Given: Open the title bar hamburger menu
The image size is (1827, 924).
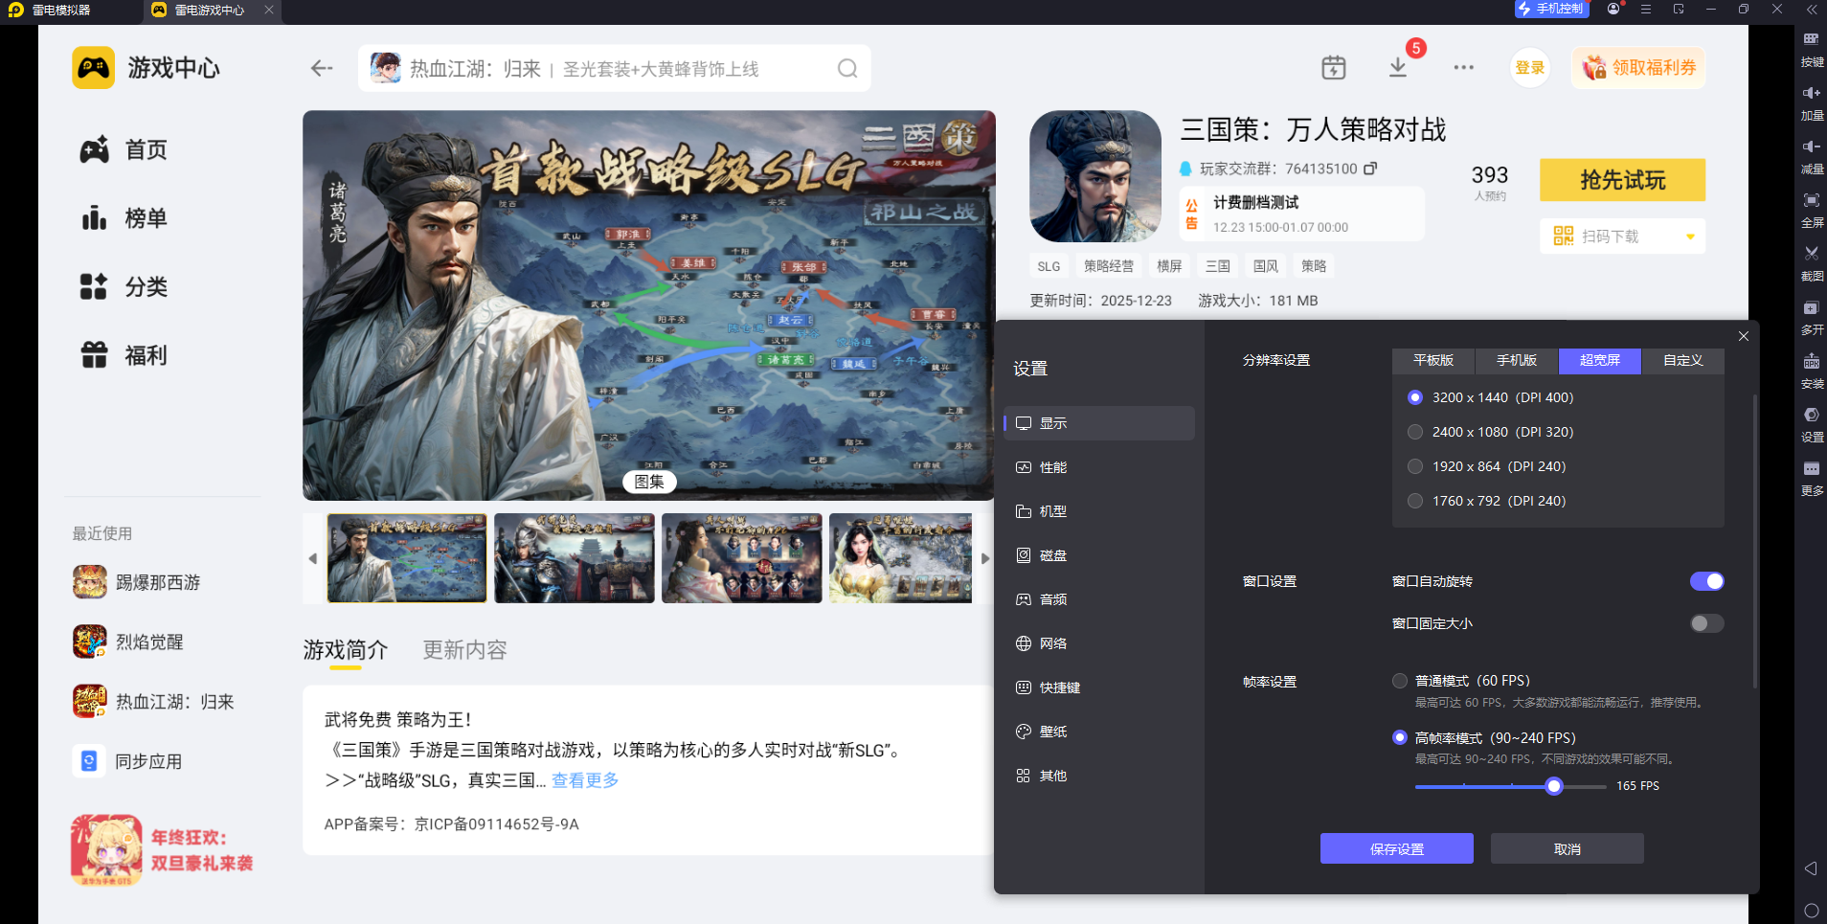Looking at the screenshot, I should point(1646,9).
